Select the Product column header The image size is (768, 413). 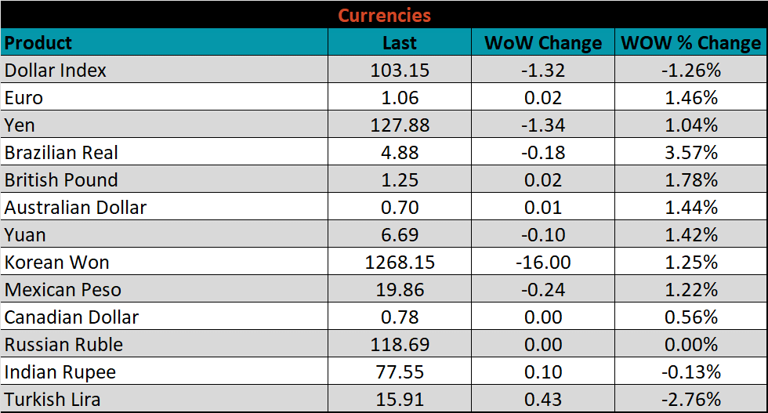(38, 42)
